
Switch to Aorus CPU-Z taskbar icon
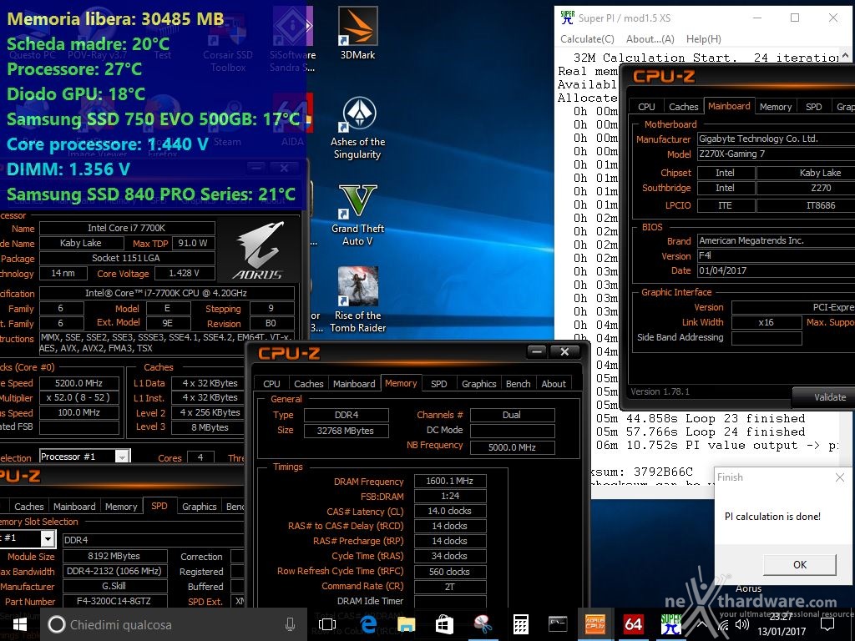click(594, 624)
